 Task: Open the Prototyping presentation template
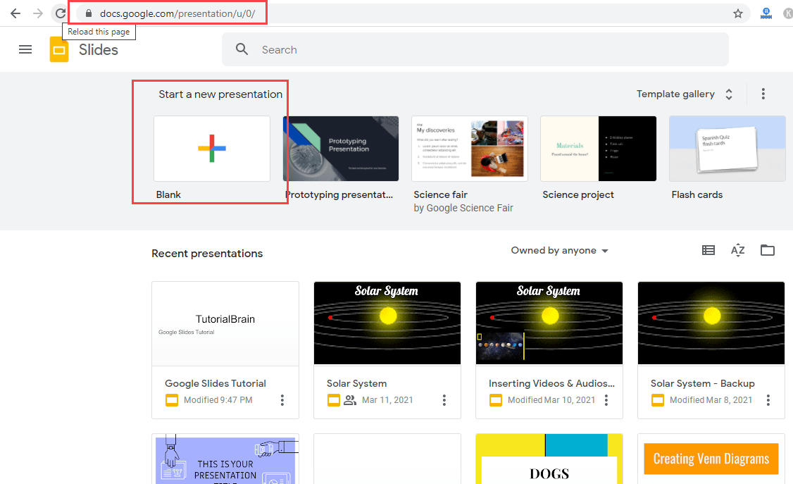pos(341,149)
